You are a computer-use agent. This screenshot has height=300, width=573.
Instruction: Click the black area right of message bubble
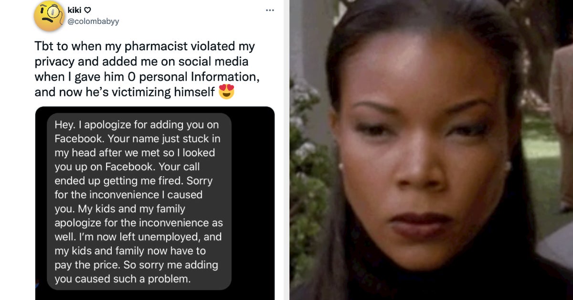253,201
